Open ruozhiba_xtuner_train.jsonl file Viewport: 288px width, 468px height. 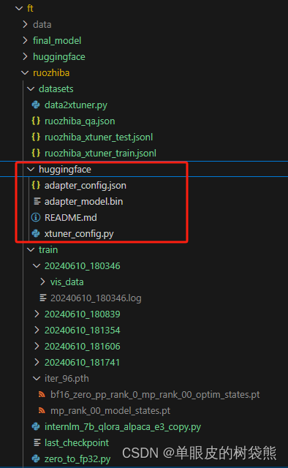tap(100, 154)
